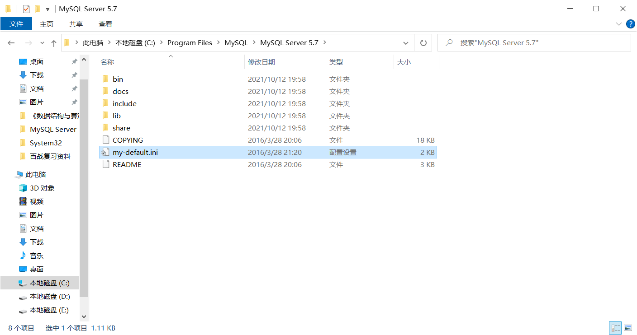Image resolution: width=637 pixels, height=335 pixels.
Task: Unpin 桌面 using its pin icon
Action: pyautogui.click(x=74, y=62)
